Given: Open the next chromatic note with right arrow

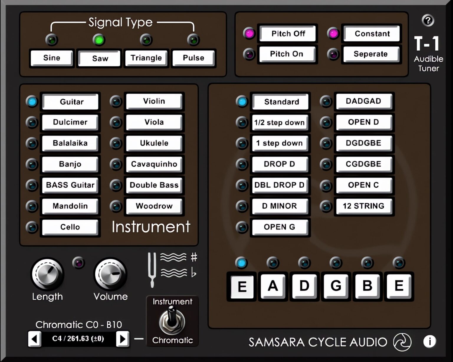Looking at the screenshot, I should click(123, 339).
